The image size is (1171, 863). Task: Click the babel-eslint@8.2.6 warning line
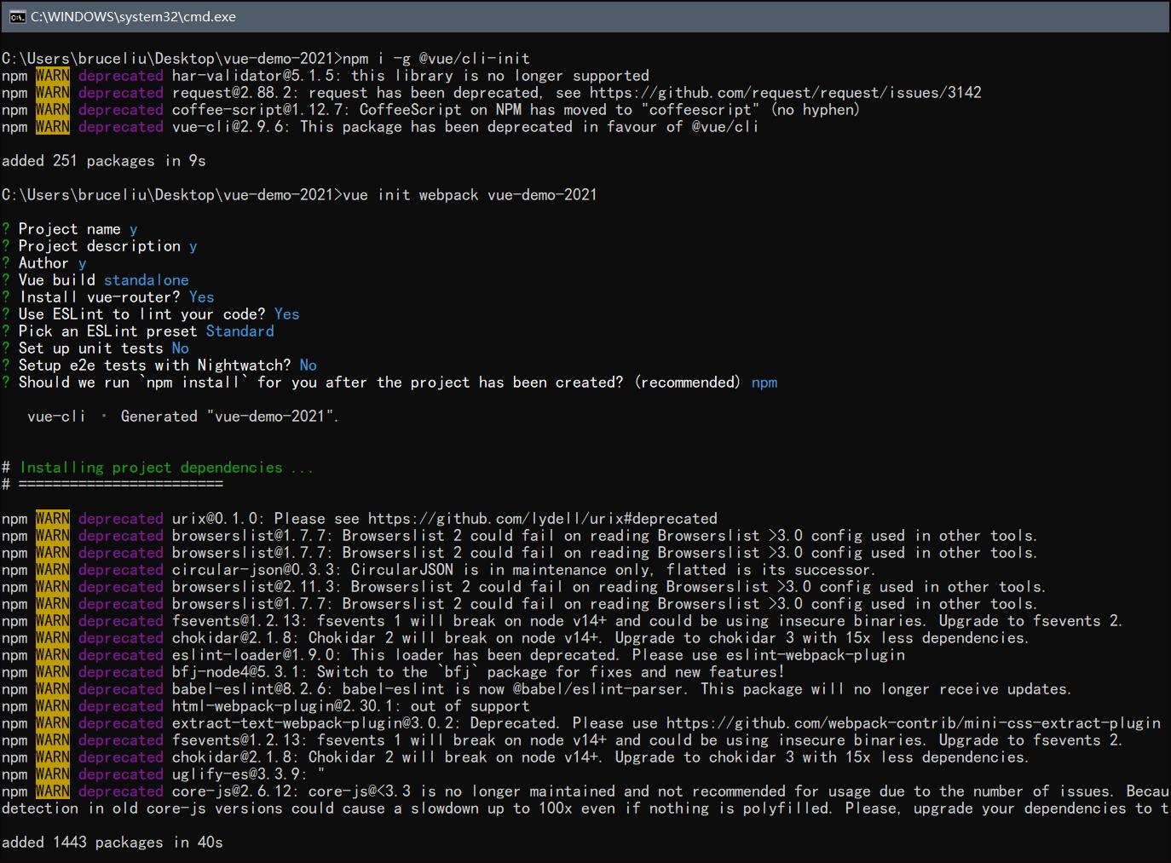537,689
